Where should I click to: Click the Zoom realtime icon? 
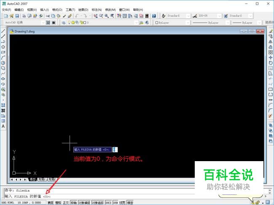point(101,16)
